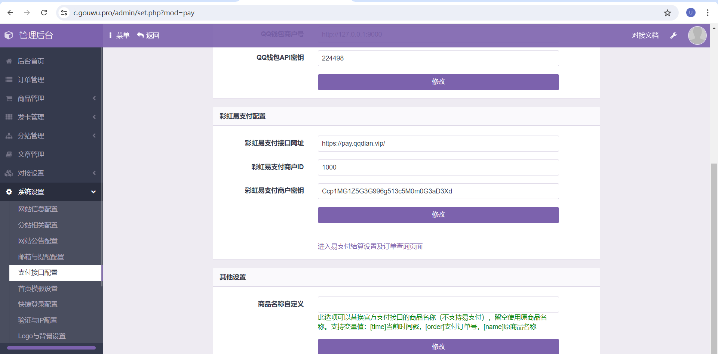Select 首页模板设置 submenu item
The width and height of the screenshot is (718, 354).
point(38,289)
